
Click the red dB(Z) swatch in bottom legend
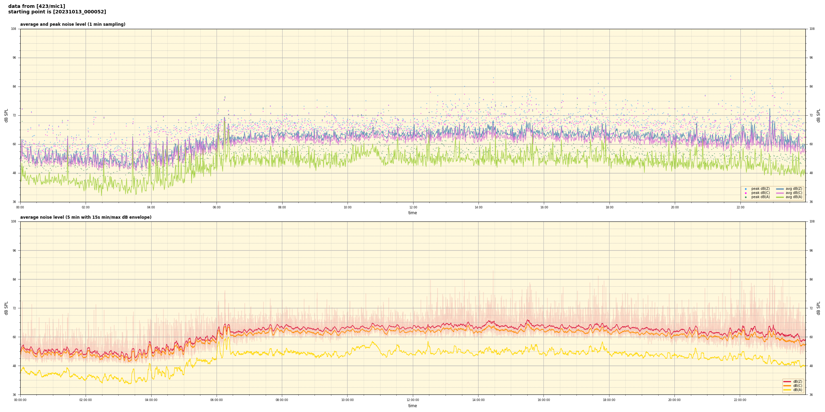pyautogui.click(x=787, y=381)
